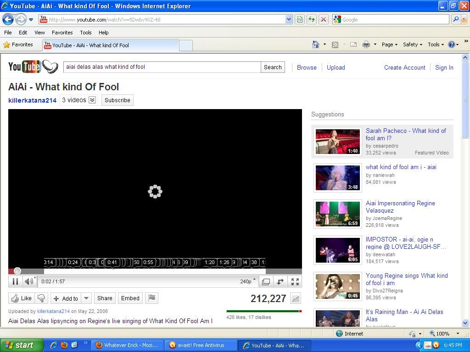Screen dimensions: 470x352
Task: Click the thumbs up Like button
Action: (21, 298)
